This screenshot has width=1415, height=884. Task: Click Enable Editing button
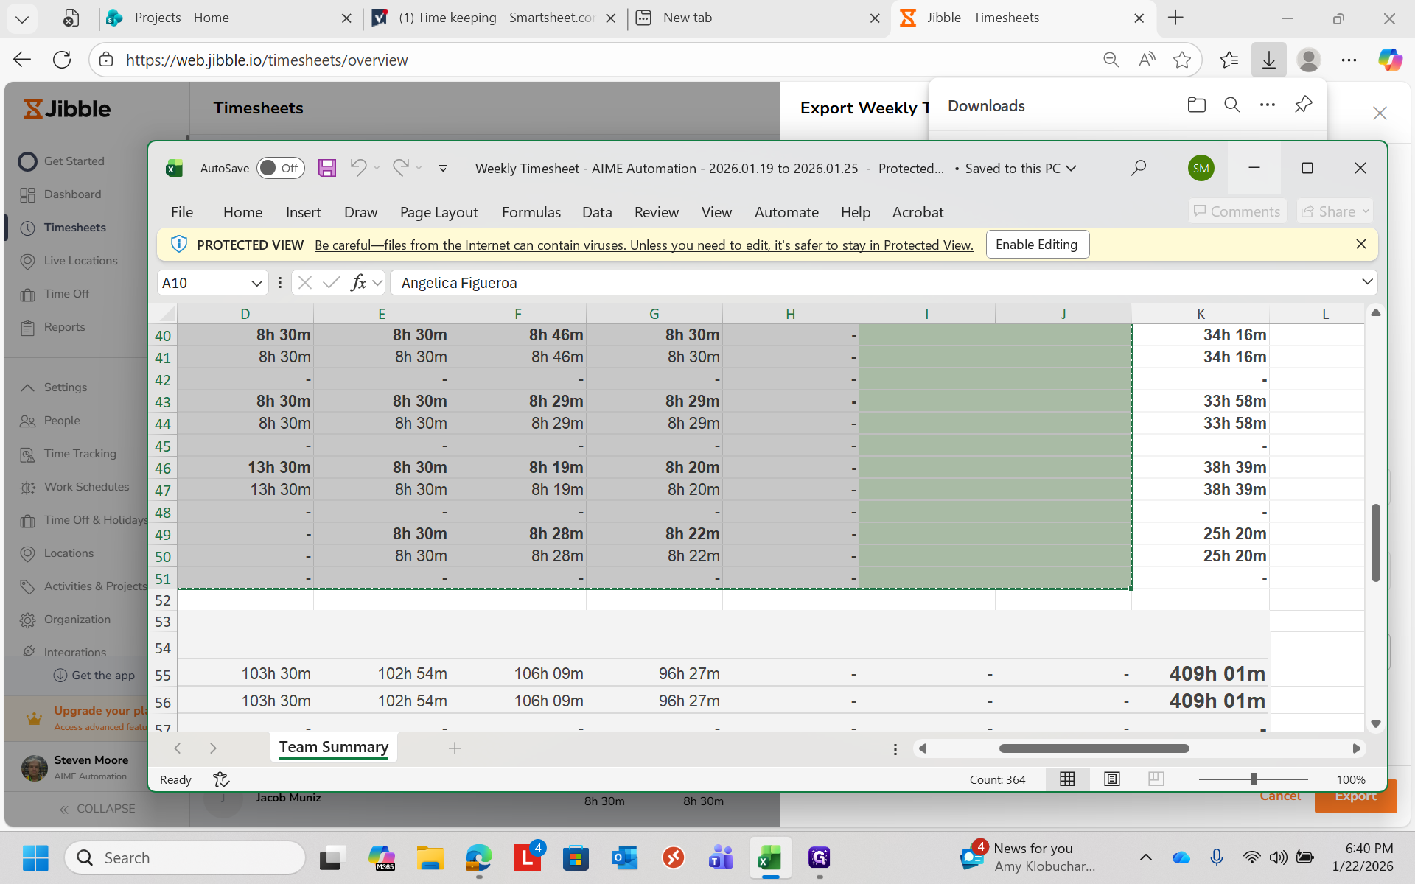[1036, 245]
